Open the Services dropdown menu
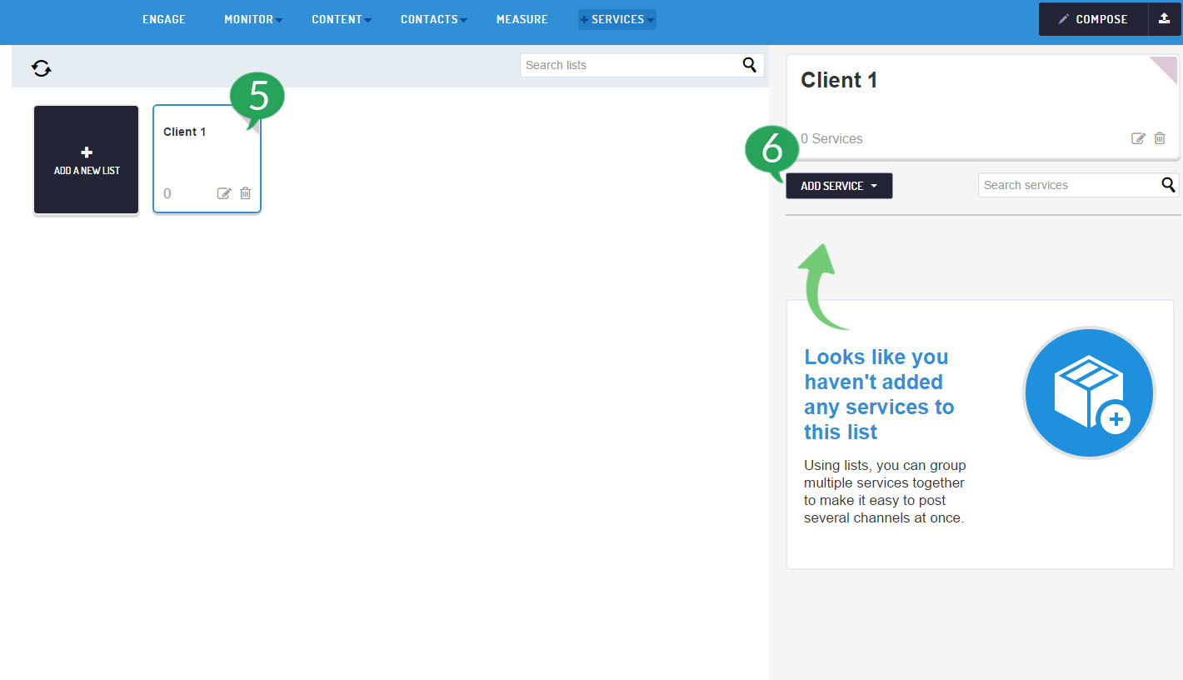The width and height of the screenshot is (1183, 680). [617, 19]
